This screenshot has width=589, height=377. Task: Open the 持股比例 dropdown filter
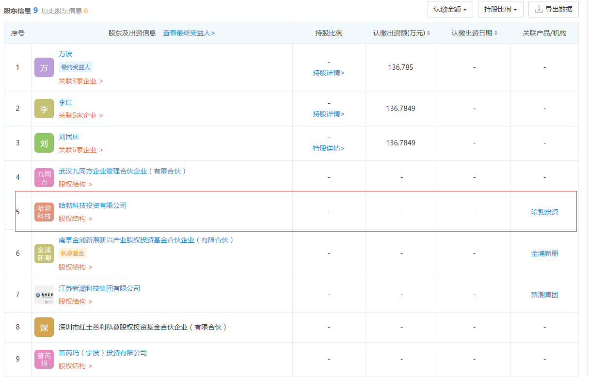click(x=500, y=9)
